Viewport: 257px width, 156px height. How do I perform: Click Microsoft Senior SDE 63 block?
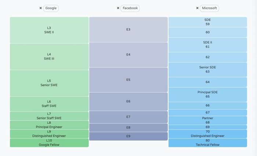(x=207, y=69)
